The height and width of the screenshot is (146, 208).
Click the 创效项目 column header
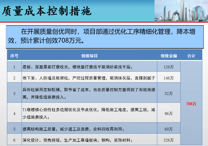pyautogui.click(x=89, y=56)
